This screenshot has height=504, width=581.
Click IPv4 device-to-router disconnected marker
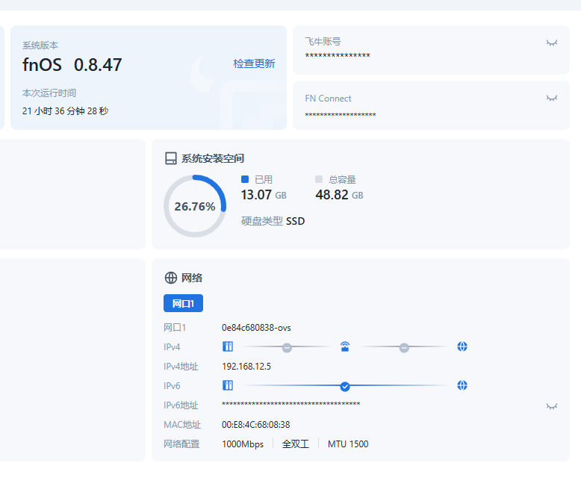tap(287, 348)
